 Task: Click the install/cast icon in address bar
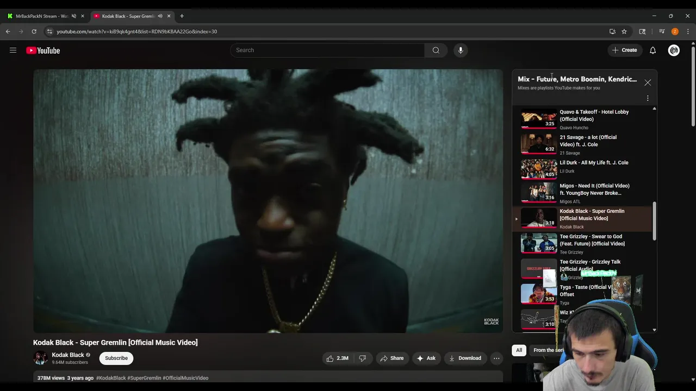pos(612,31)
